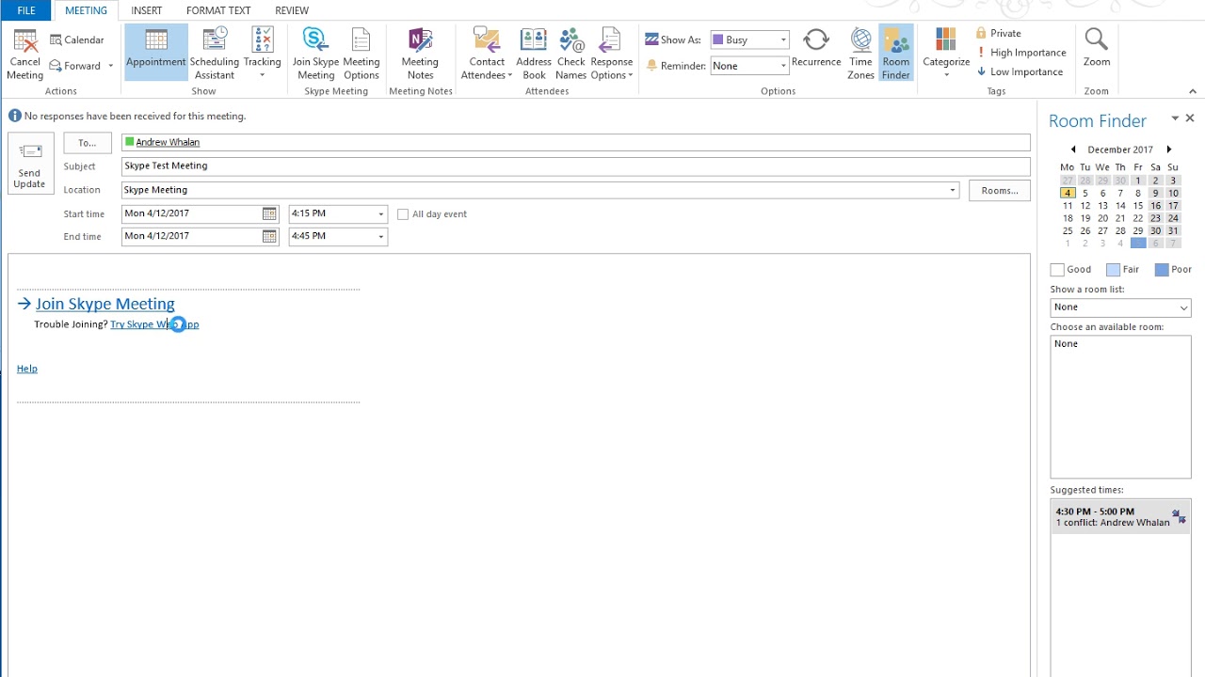Select December 4 in the Room Finder calendar
1205x677 pixels.
1068,193
